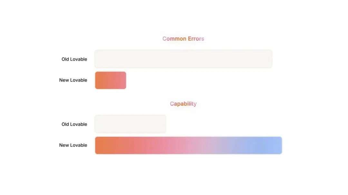Click the grey Old Lovable capability bar
348x195 pixels.
click(x=130, y=124)
